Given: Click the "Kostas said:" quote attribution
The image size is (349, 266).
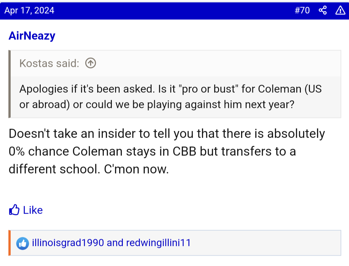Looking at the screenshot, I should (x=49, y=63).
